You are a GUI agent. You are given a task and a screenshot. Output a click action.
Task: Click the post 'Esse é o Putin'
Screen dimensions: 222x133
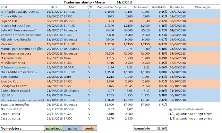10,82
